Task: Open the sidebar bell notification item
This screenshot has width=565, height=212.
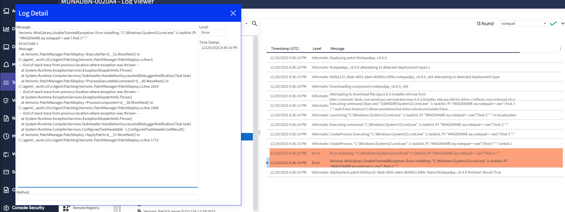Action: [x=6, y=65]
